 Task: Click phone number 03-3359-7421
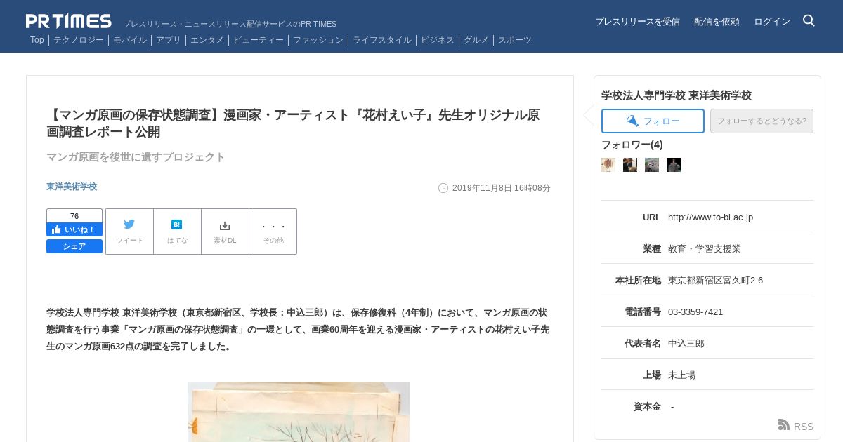[x=695, y=312]
